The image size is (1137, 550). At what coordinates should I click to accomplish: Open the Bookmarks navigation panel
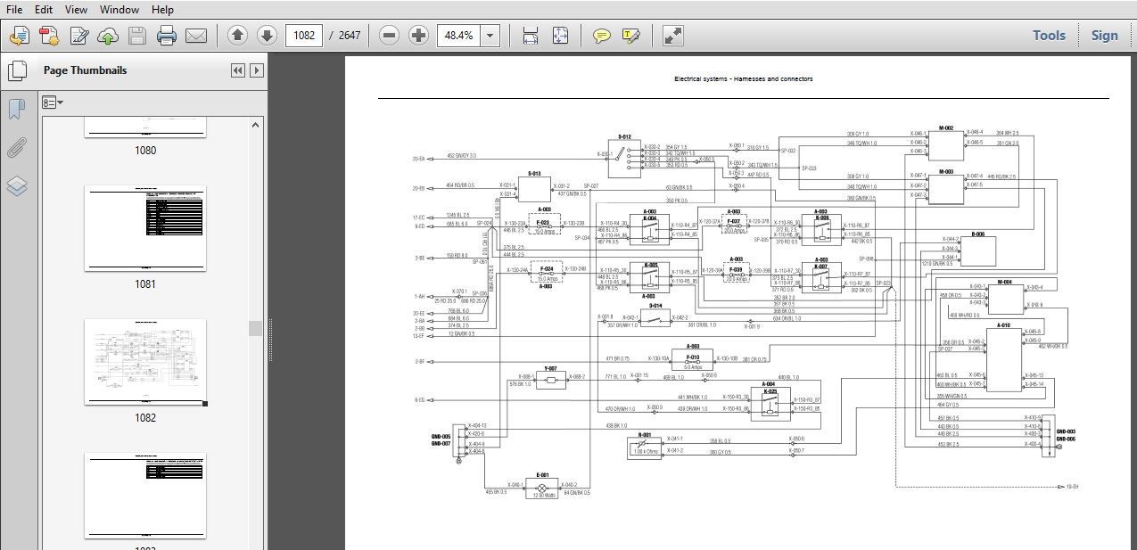(x=17, y=109)
